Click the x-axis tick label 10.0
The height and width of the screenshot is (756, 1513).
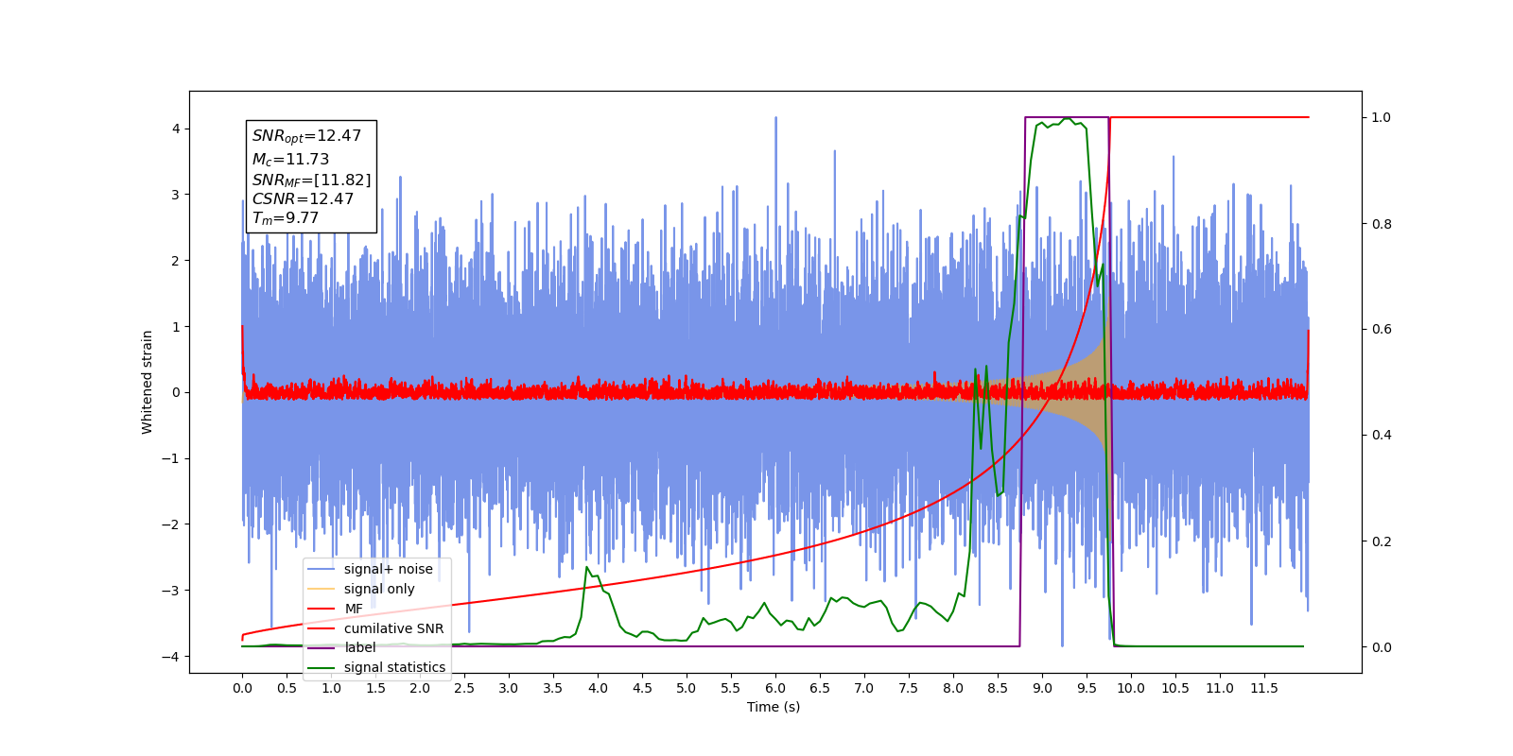click(x=1131, y=688)
